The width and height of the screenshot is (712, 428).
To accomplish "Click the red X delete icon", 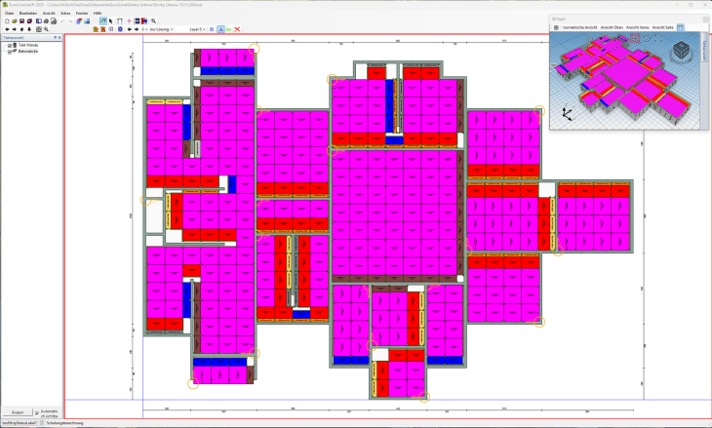I will point(237,29).
